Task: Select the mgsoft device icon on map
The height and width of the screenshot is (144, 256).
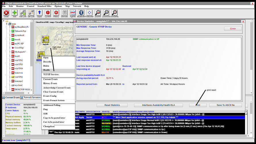Action: pos(45,39)
